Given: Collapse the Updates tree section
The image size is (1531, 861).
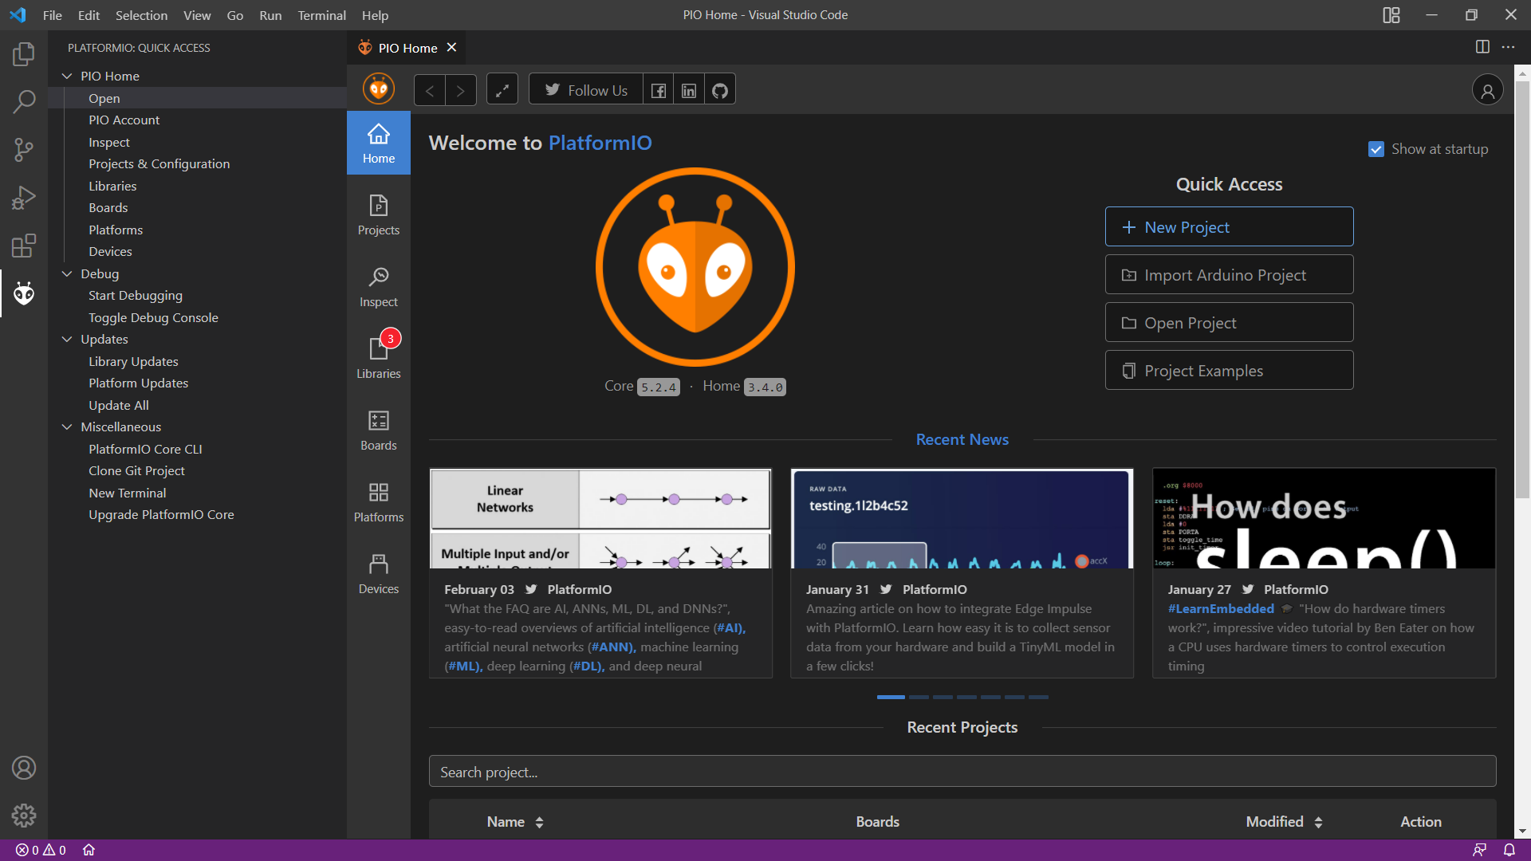Looking at the screenshot, I should click(67, 339).
